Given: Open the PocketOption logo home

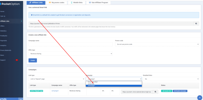Looking at the screenshot, I should (x=10, y=4).
